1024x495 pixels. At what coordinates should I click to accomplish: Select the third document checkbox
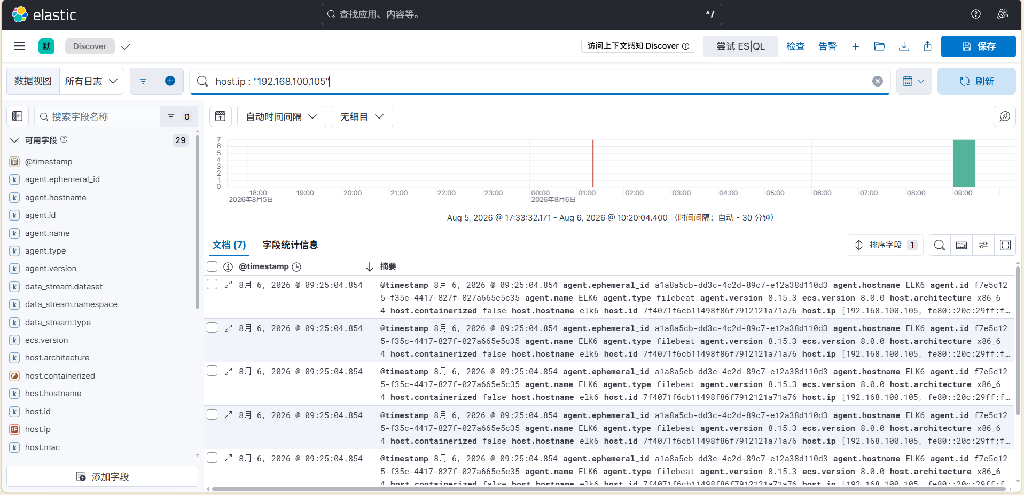212,371
